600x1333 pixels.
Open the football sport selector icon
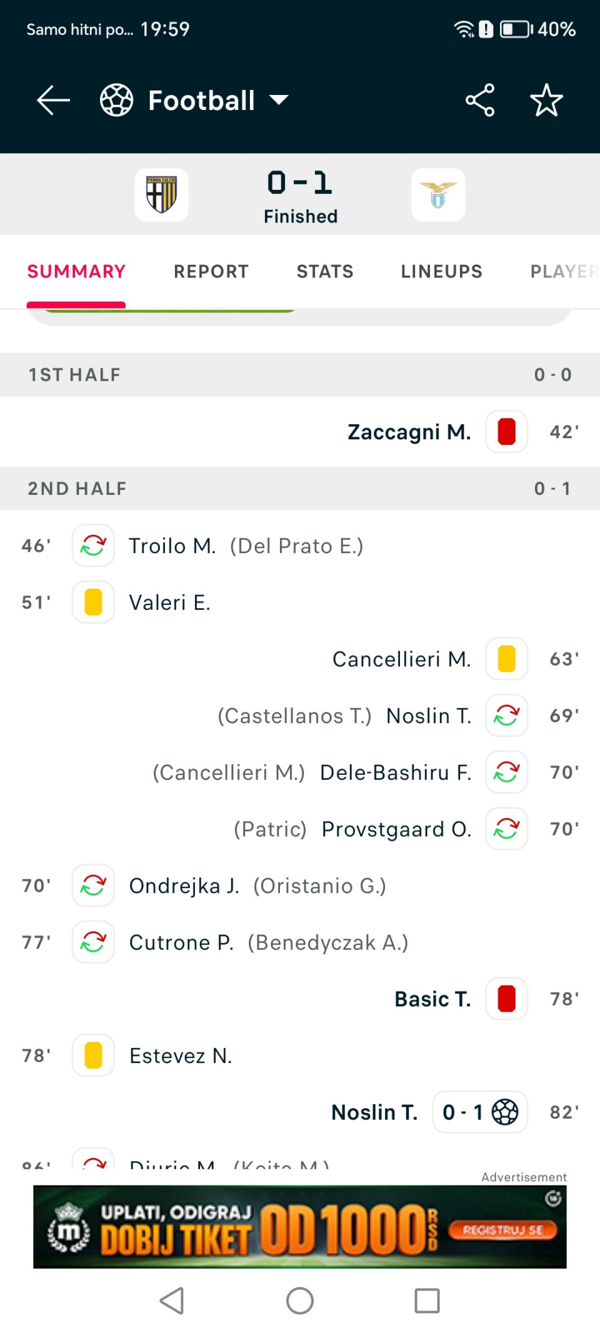tap(117, 100)
